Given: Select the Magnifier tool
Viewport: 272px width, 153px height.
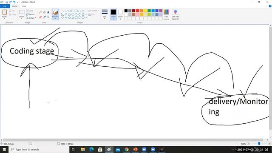Looking at the screenshot, I should click(48, 17).
